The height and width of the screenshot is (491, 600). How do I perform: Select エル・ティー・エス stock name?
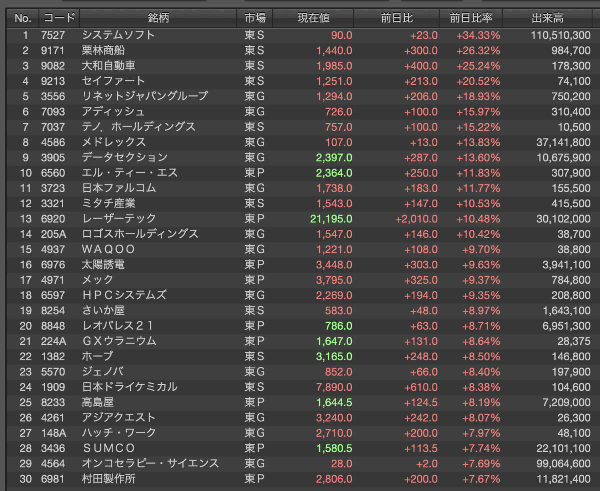(x=130, y=173)
